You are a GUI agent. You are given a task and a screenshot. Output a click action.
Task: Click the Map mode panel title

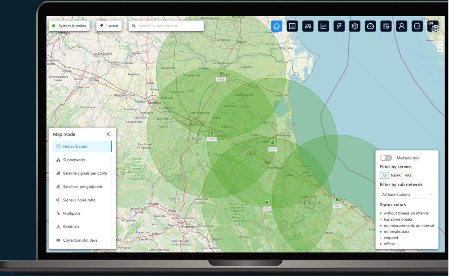[64, 134]
